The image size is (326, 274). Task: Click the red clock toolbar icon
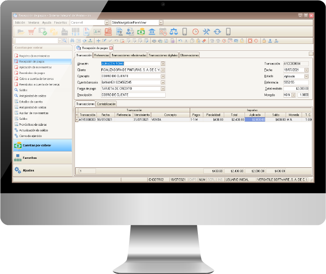196,32
